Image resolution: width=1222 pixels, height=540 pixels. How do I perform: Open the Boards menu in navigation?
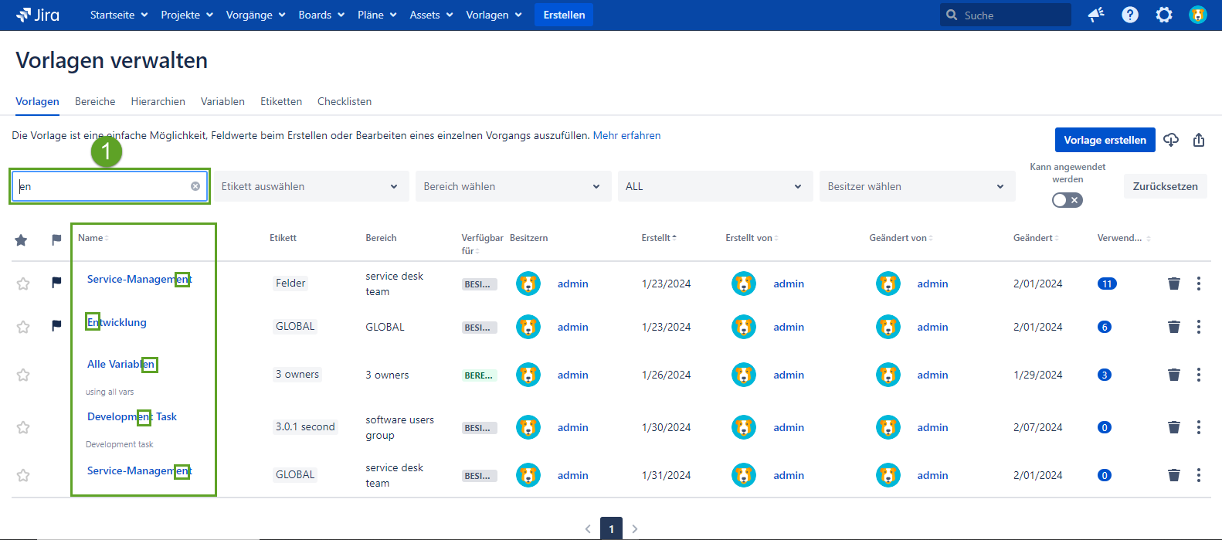tap(321, 15)
